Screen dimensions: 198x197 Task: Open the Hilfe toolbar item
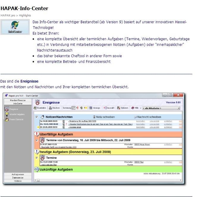[x=135, y=108]
